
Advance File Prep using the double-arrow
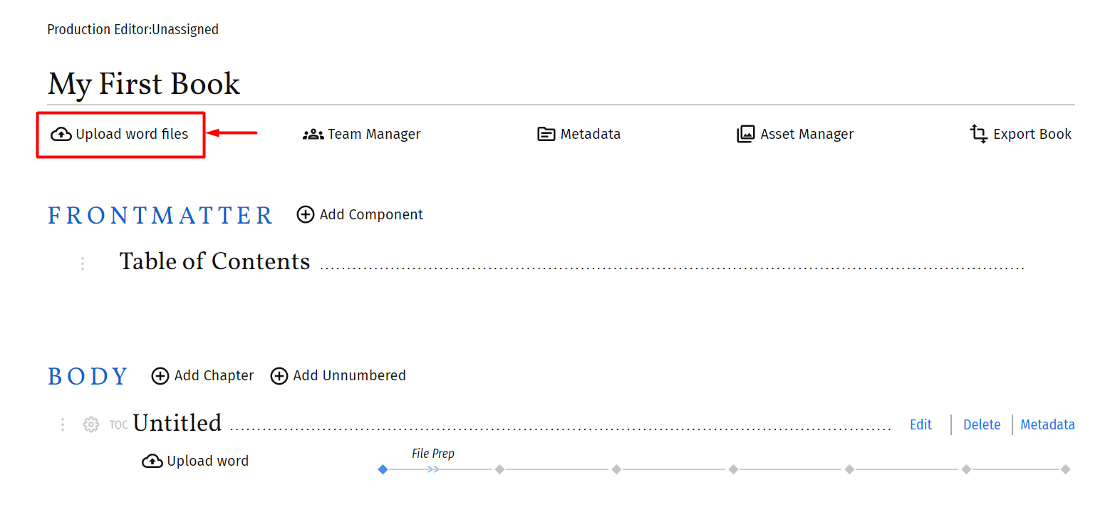click(x=433, y=469)
